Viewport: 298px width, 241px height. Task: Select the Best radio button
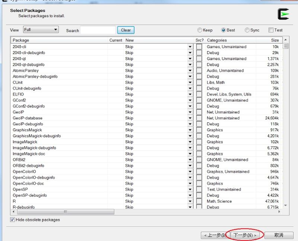click(x=223, y=30)
